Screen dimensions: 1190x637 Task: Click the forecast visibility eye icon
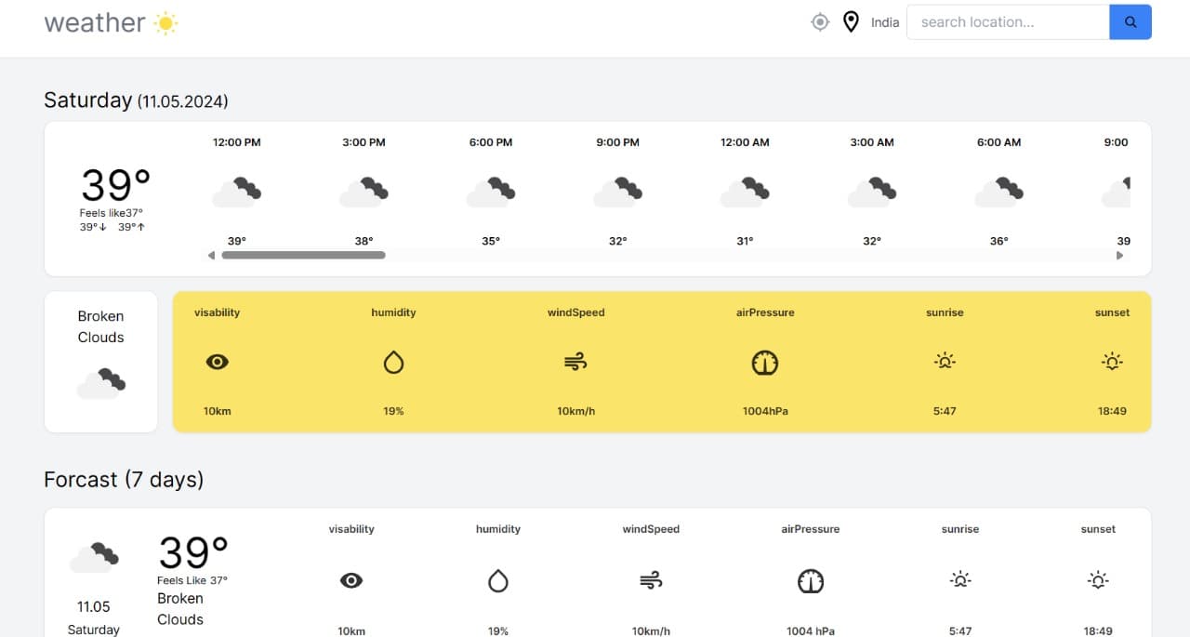pyautogui.click(x=351, y=581)
